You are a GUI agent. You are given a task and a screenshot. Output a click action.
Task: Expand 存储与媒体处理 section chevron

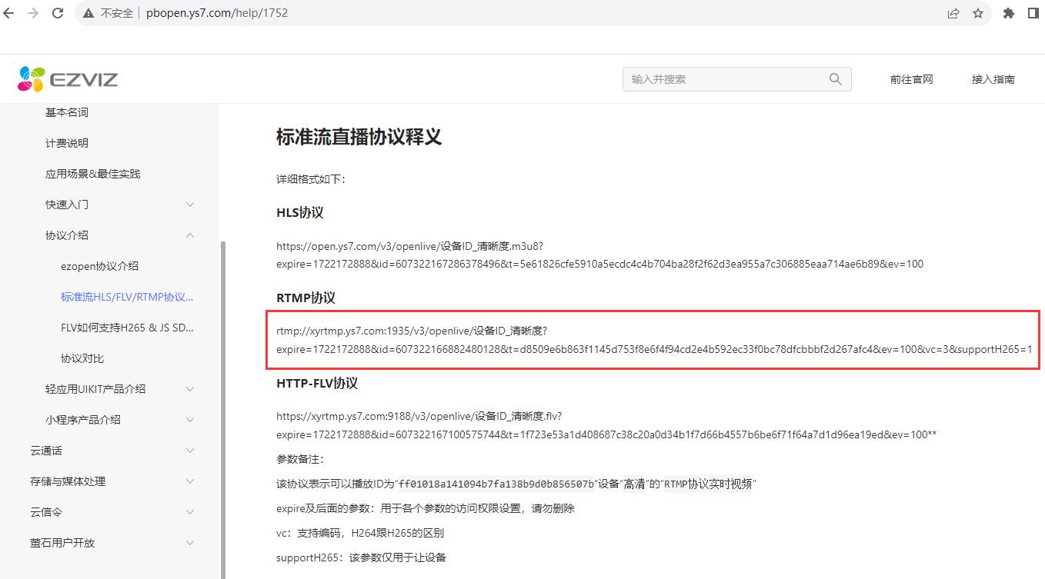[x=190, y=481]
